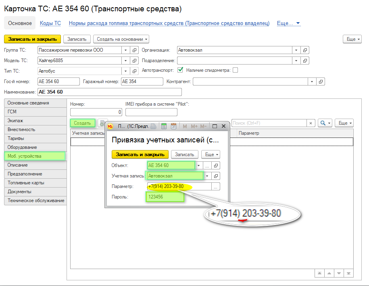Click into the Пароль input field
Screen dimensions: 369x286
coord(165,197)
